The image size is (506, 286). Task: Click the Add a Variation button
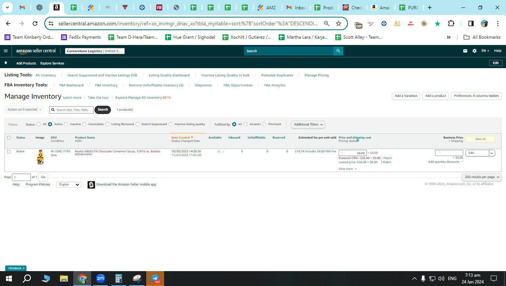[x=406, y=96]
